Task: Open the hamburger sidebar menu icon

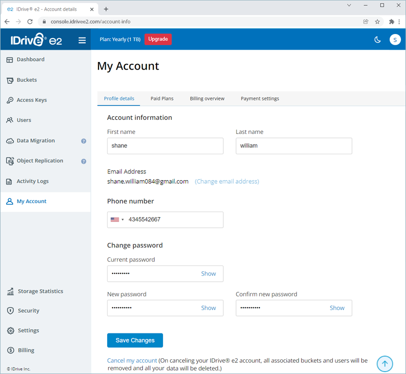Action: click(x=82, y=40)
